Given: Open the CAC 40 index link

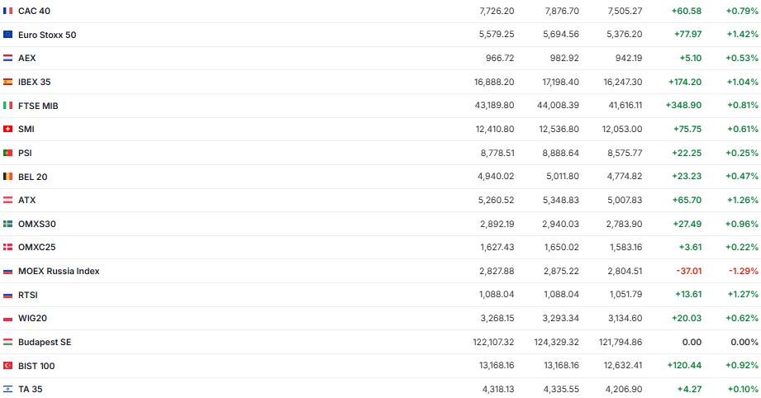Looking at the screenshot, I should pyautogui.click(x=34, y=11).
